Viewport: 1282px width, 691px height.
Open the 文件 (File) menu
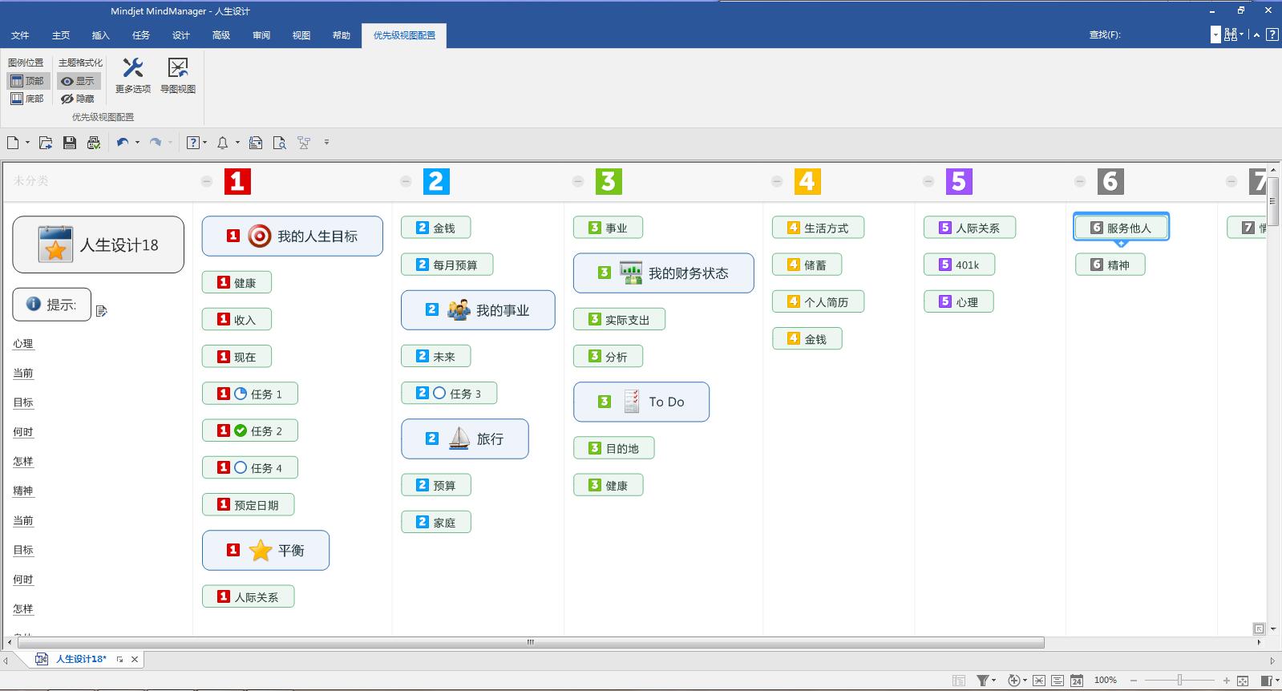pyautogui.click(x=20, y=35)
